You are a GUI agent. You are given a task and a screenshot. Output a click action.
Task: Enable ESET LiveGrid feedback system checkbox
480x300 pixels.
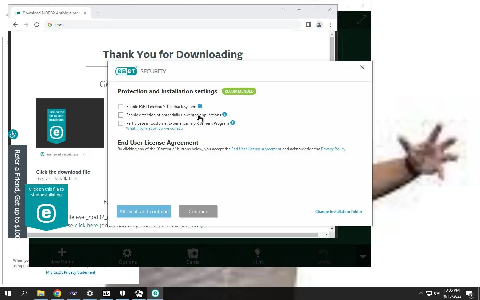[x=121, y=107]
